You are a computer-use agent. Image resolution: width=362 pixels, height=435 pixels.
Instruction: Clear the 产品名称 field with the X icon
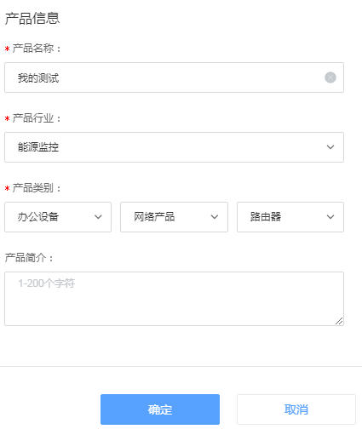click(330, 77)
